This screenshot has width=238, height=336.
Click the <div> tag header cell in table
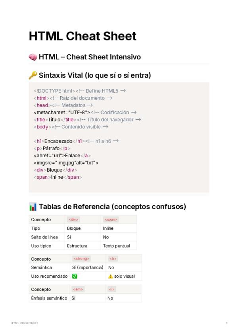73,220
